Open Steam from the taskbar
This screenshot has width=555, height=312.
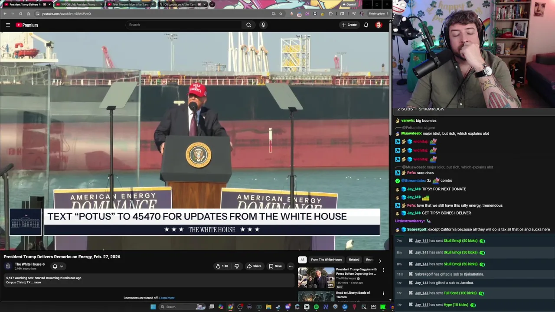click(x=278, y=307)
